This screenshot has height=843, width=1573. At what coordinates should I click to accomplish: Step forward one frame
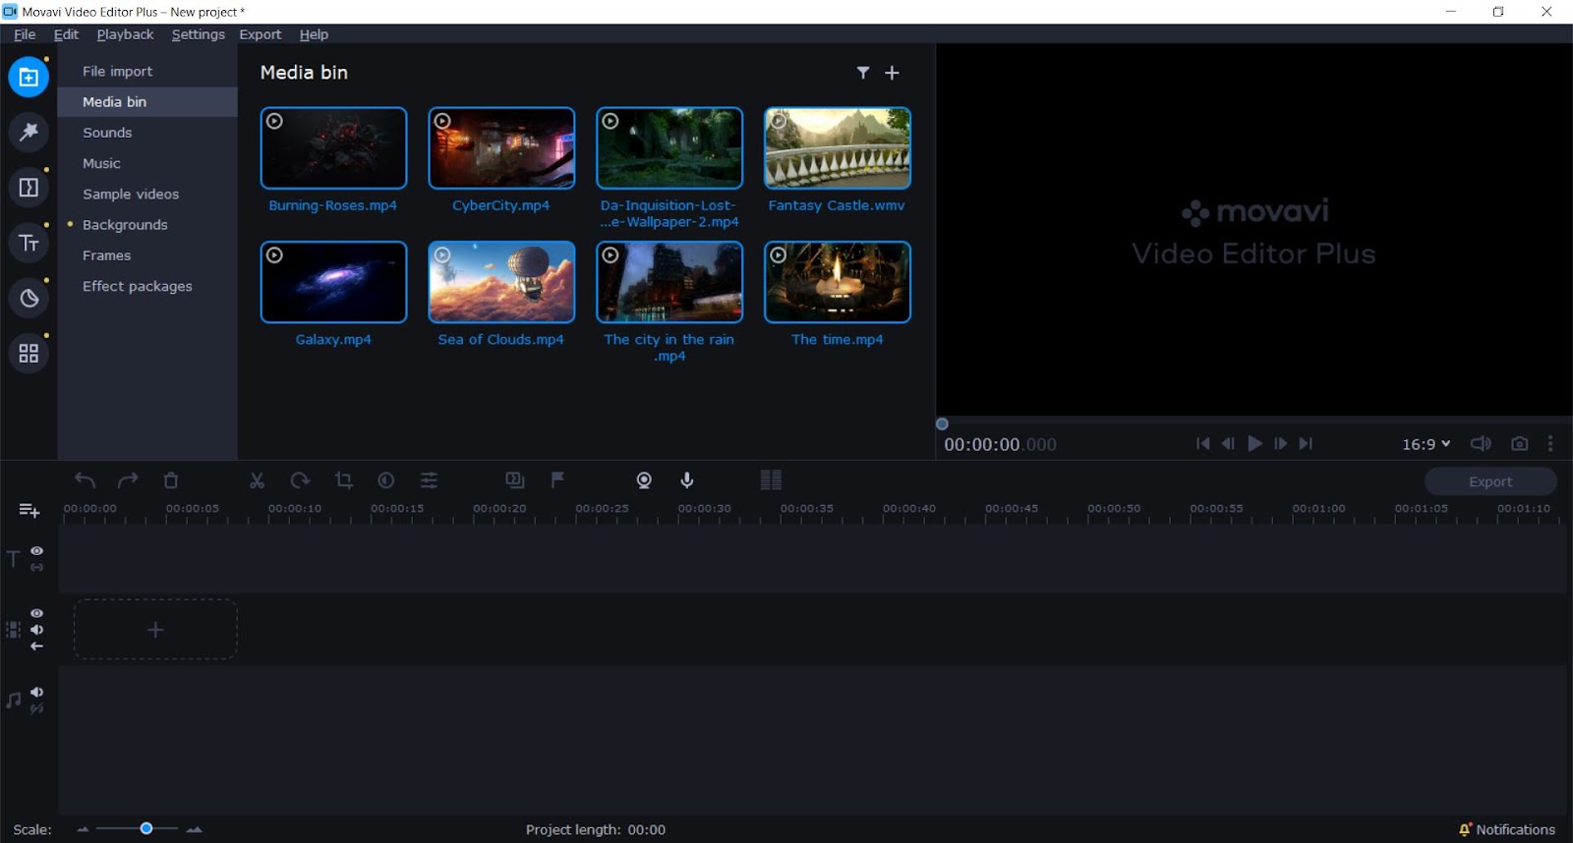1280,444
